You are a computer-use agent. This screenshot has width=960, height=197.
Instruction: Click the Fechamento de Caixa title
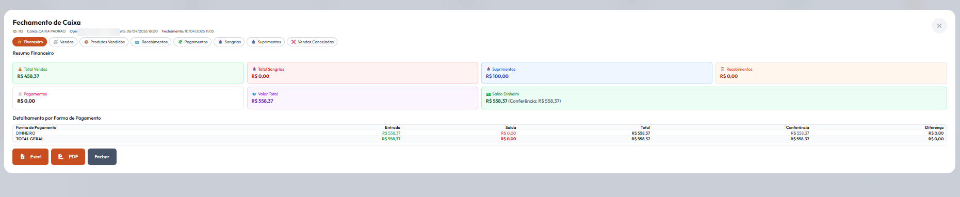click(x=46, y=22)
